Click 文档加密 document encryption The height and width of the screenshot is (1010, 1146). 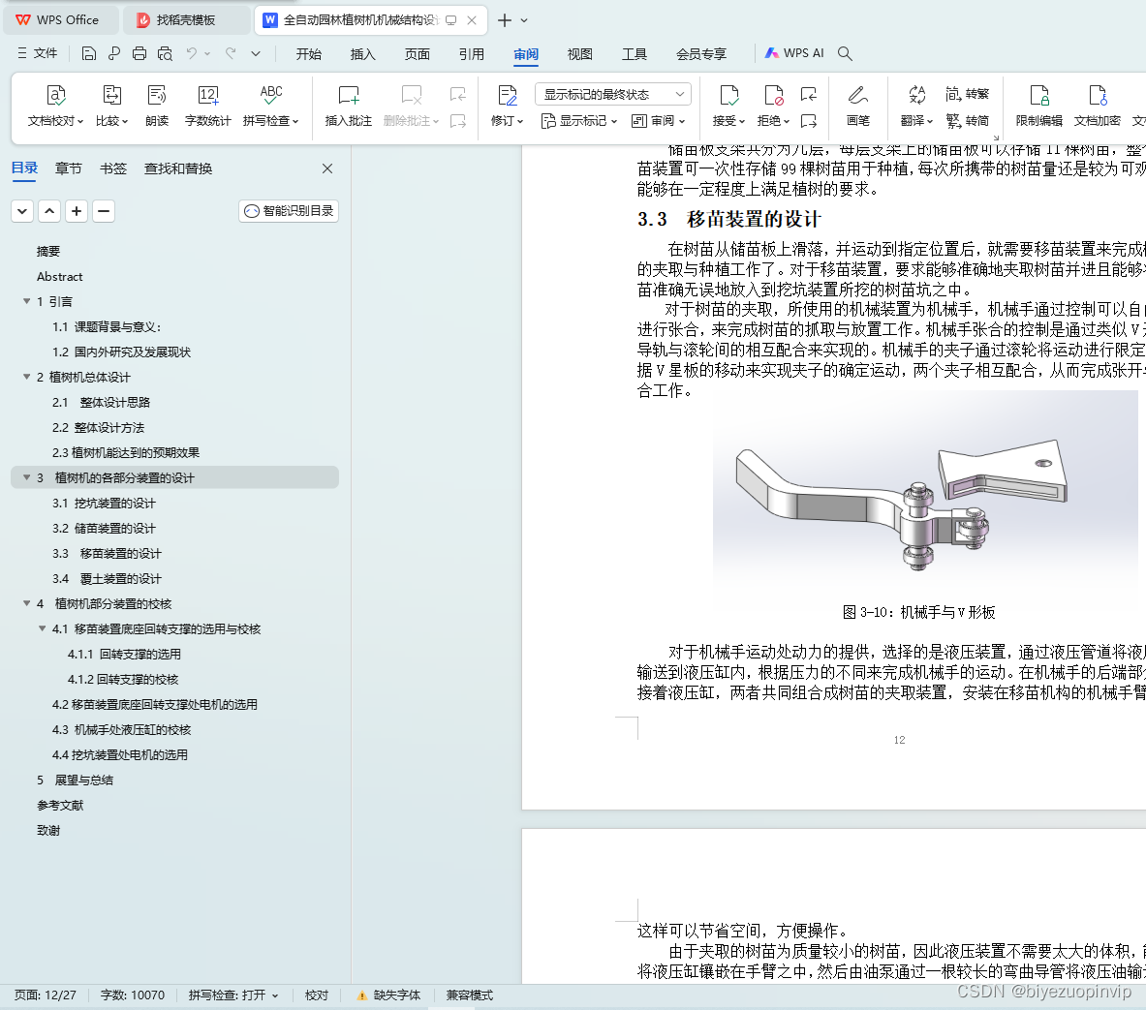point(1097,106)
